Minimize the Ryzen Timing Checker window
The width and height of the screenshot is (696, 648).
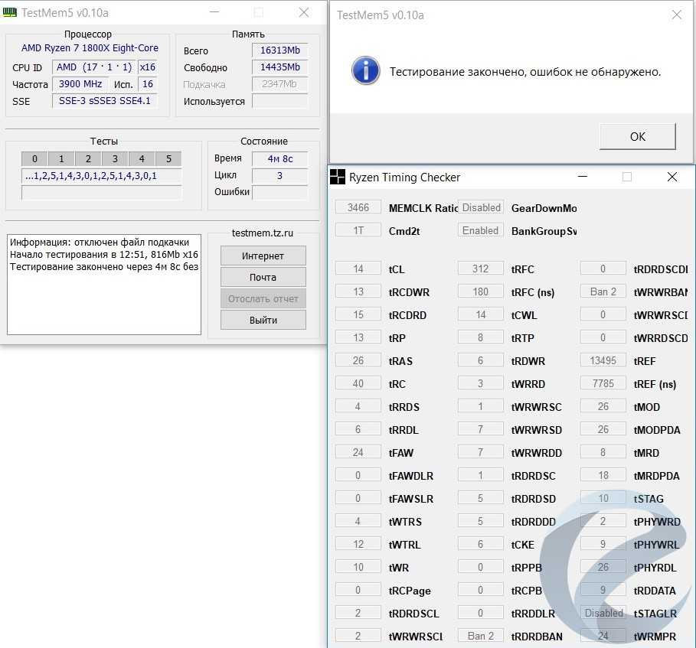click(583, 177)
